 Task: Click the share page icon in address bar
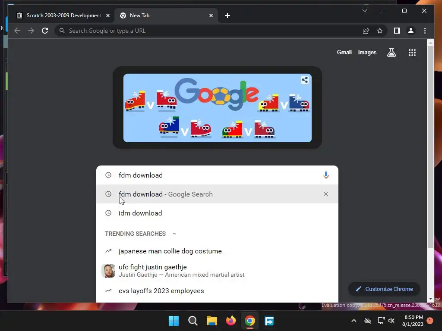(366, 31)
